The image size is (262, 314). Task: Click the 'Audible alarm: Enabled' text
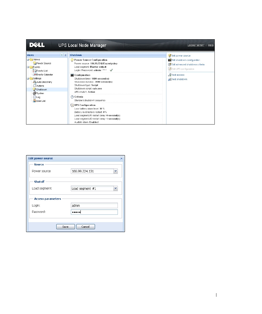(x=87, y=122)
